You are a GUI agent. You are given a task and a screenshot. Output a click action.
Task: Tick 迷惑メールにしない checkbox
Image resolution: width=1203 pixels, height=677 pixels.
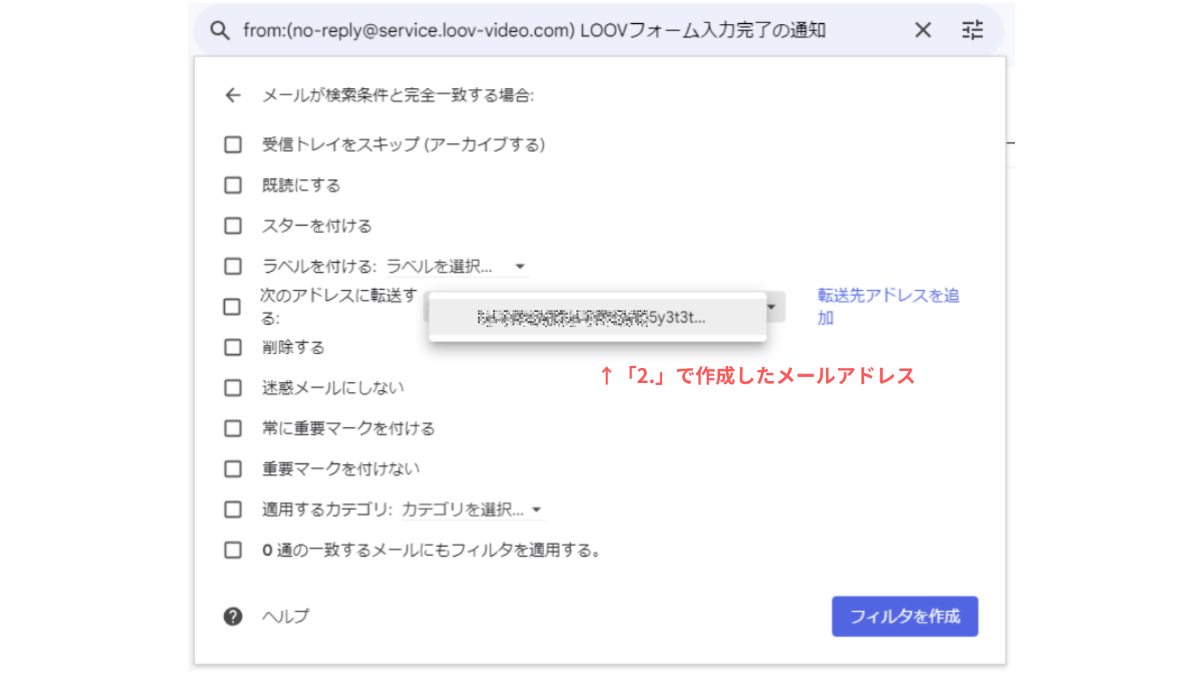(233, 387)
